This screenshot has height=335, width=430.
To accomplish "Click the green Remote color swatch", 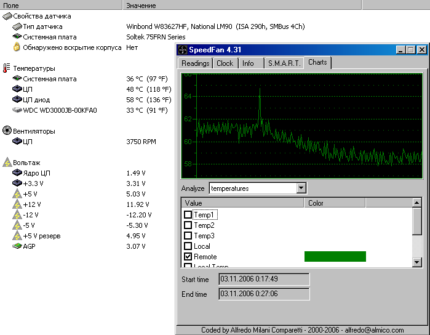I will point(335,257).
